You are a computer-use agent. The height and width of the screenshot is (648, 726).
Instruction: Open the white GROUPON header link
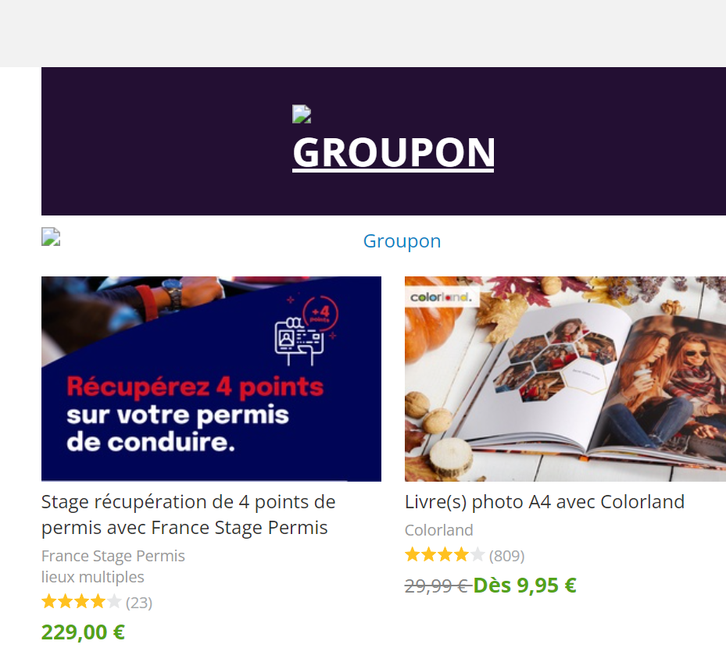pos(394,153)
